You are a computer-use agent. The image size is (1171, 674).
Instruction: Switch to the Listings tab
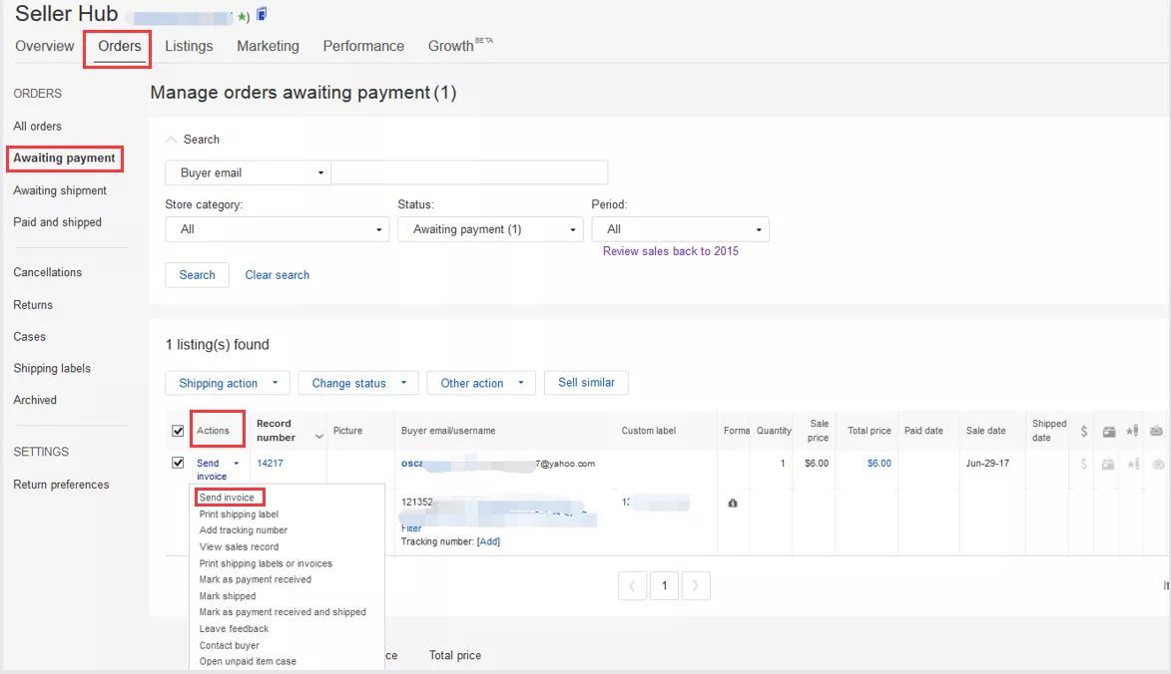189,46
